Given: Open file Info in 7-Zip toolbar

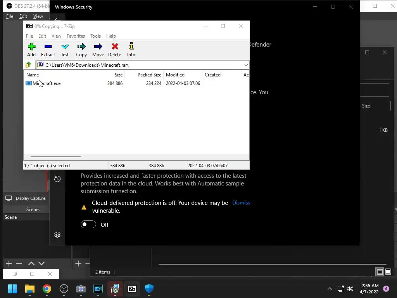Looking at the screenshot, I should pyautogui.click(x=131, y=50).
